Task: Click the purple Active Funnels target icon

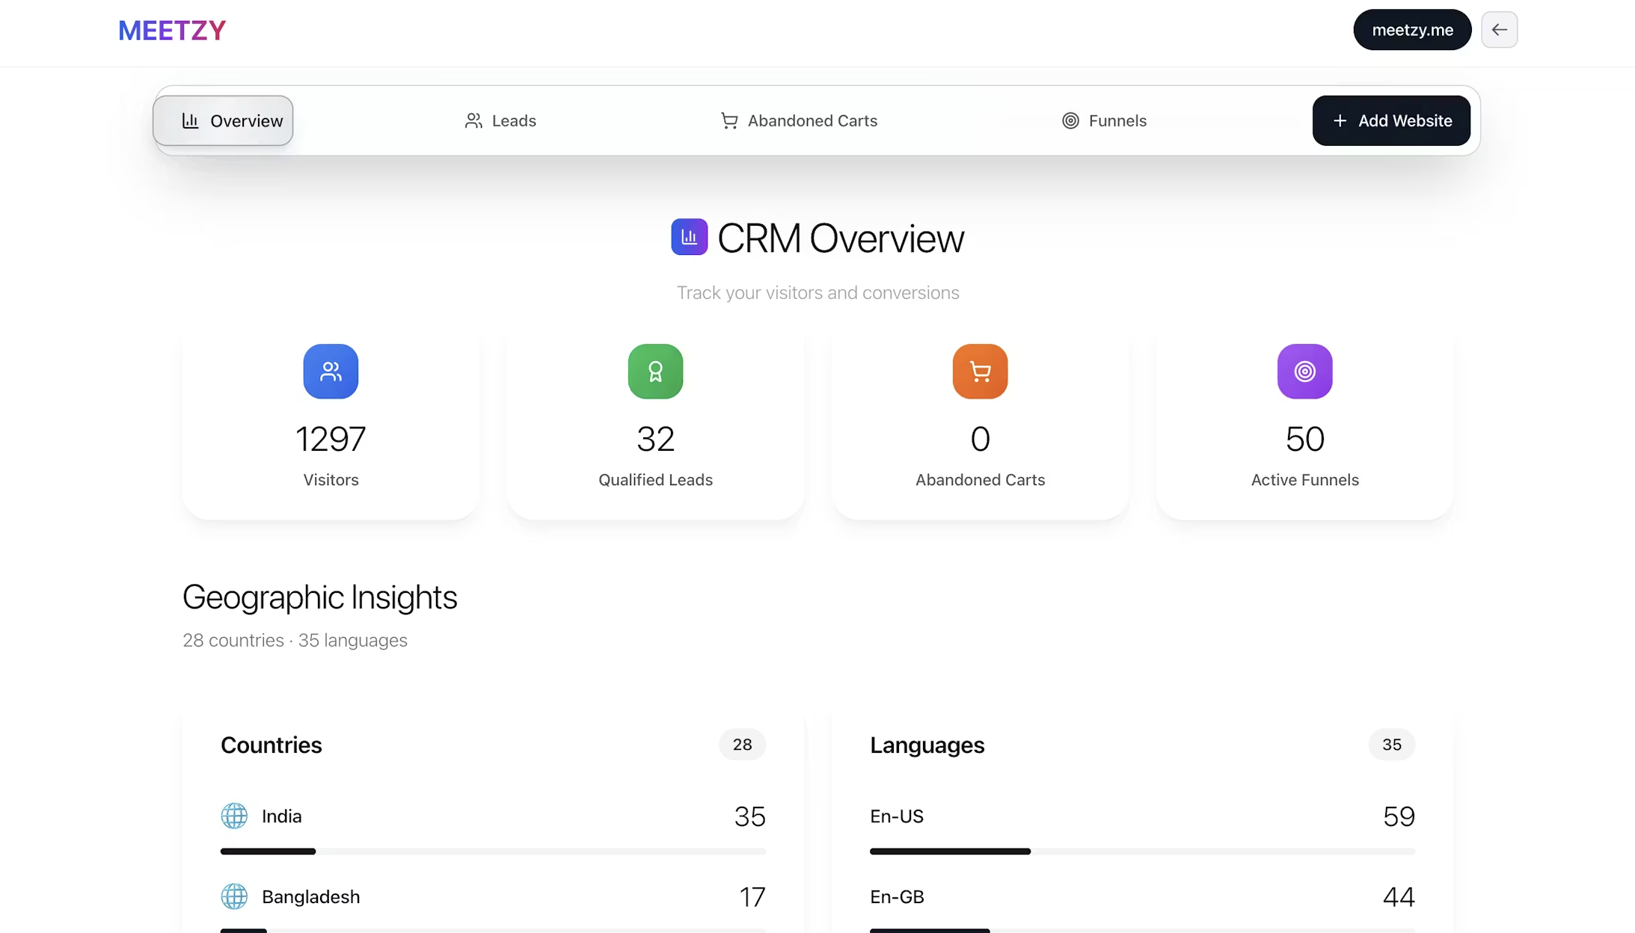Action: coord(1304,371)
